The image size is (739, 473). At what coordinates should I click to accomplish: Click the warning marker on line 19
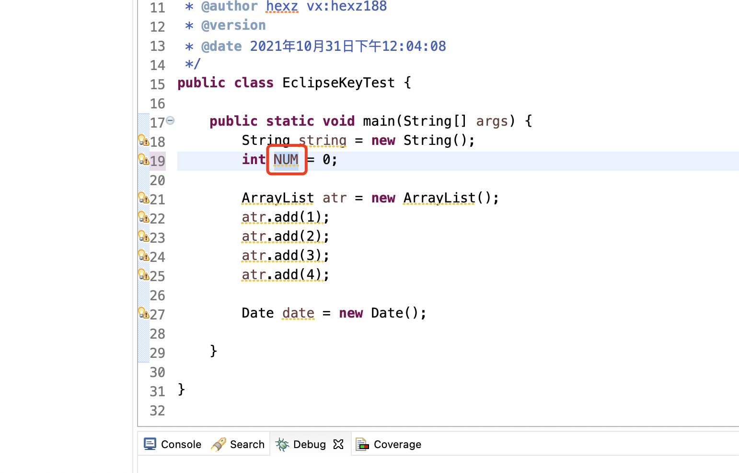(143, 159)
